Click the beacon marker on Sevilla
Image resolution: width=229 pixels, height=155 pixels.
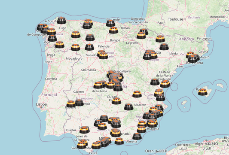pos(84,130)
